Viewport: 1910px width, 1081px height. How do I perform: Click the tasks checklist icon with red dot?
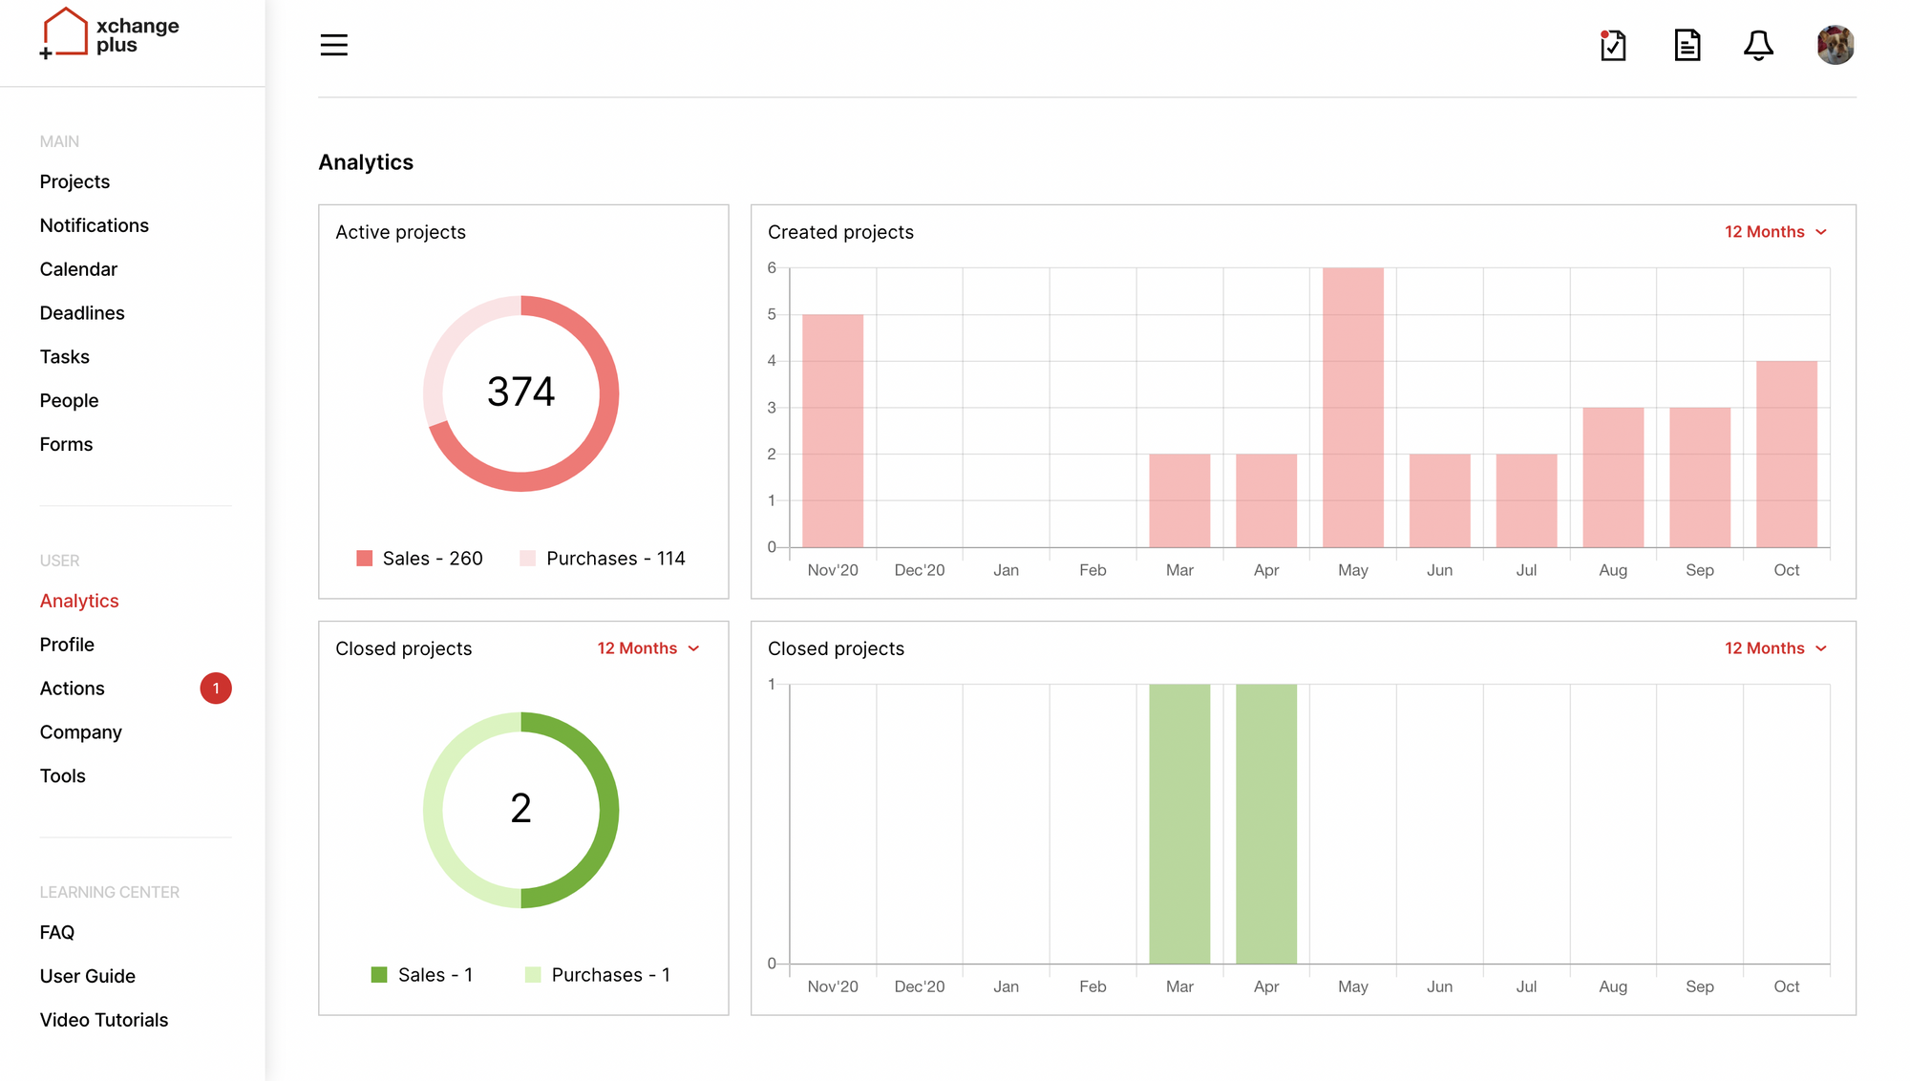[x=1613, y=45]
